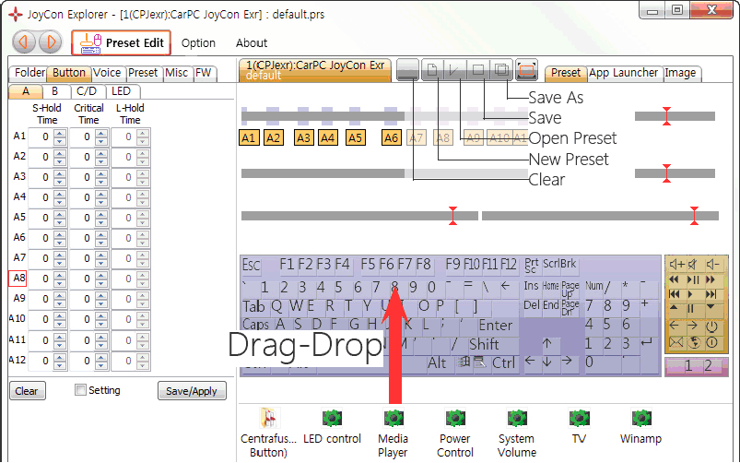This screenshot has width=740, height=463.
Task: Adjust the A5 Critical Time spinner
Action: tap(101, 218)
